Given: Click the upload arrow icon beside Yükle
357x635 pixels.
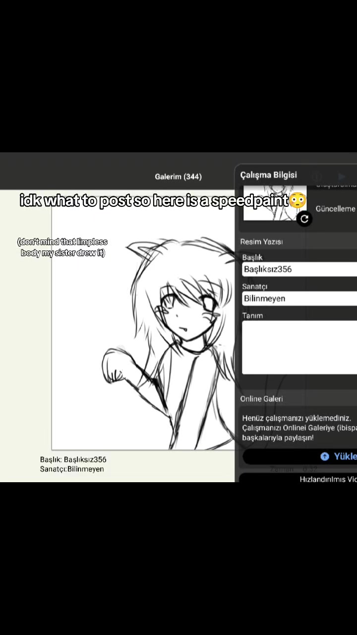Looking at the screenshot, I should [325, 456].
